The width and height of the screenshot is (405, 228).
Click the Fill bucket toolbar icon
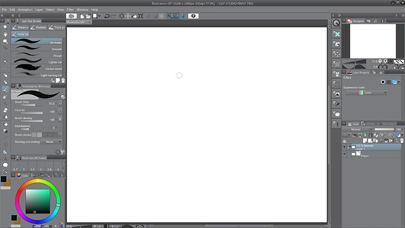[134, 16]
